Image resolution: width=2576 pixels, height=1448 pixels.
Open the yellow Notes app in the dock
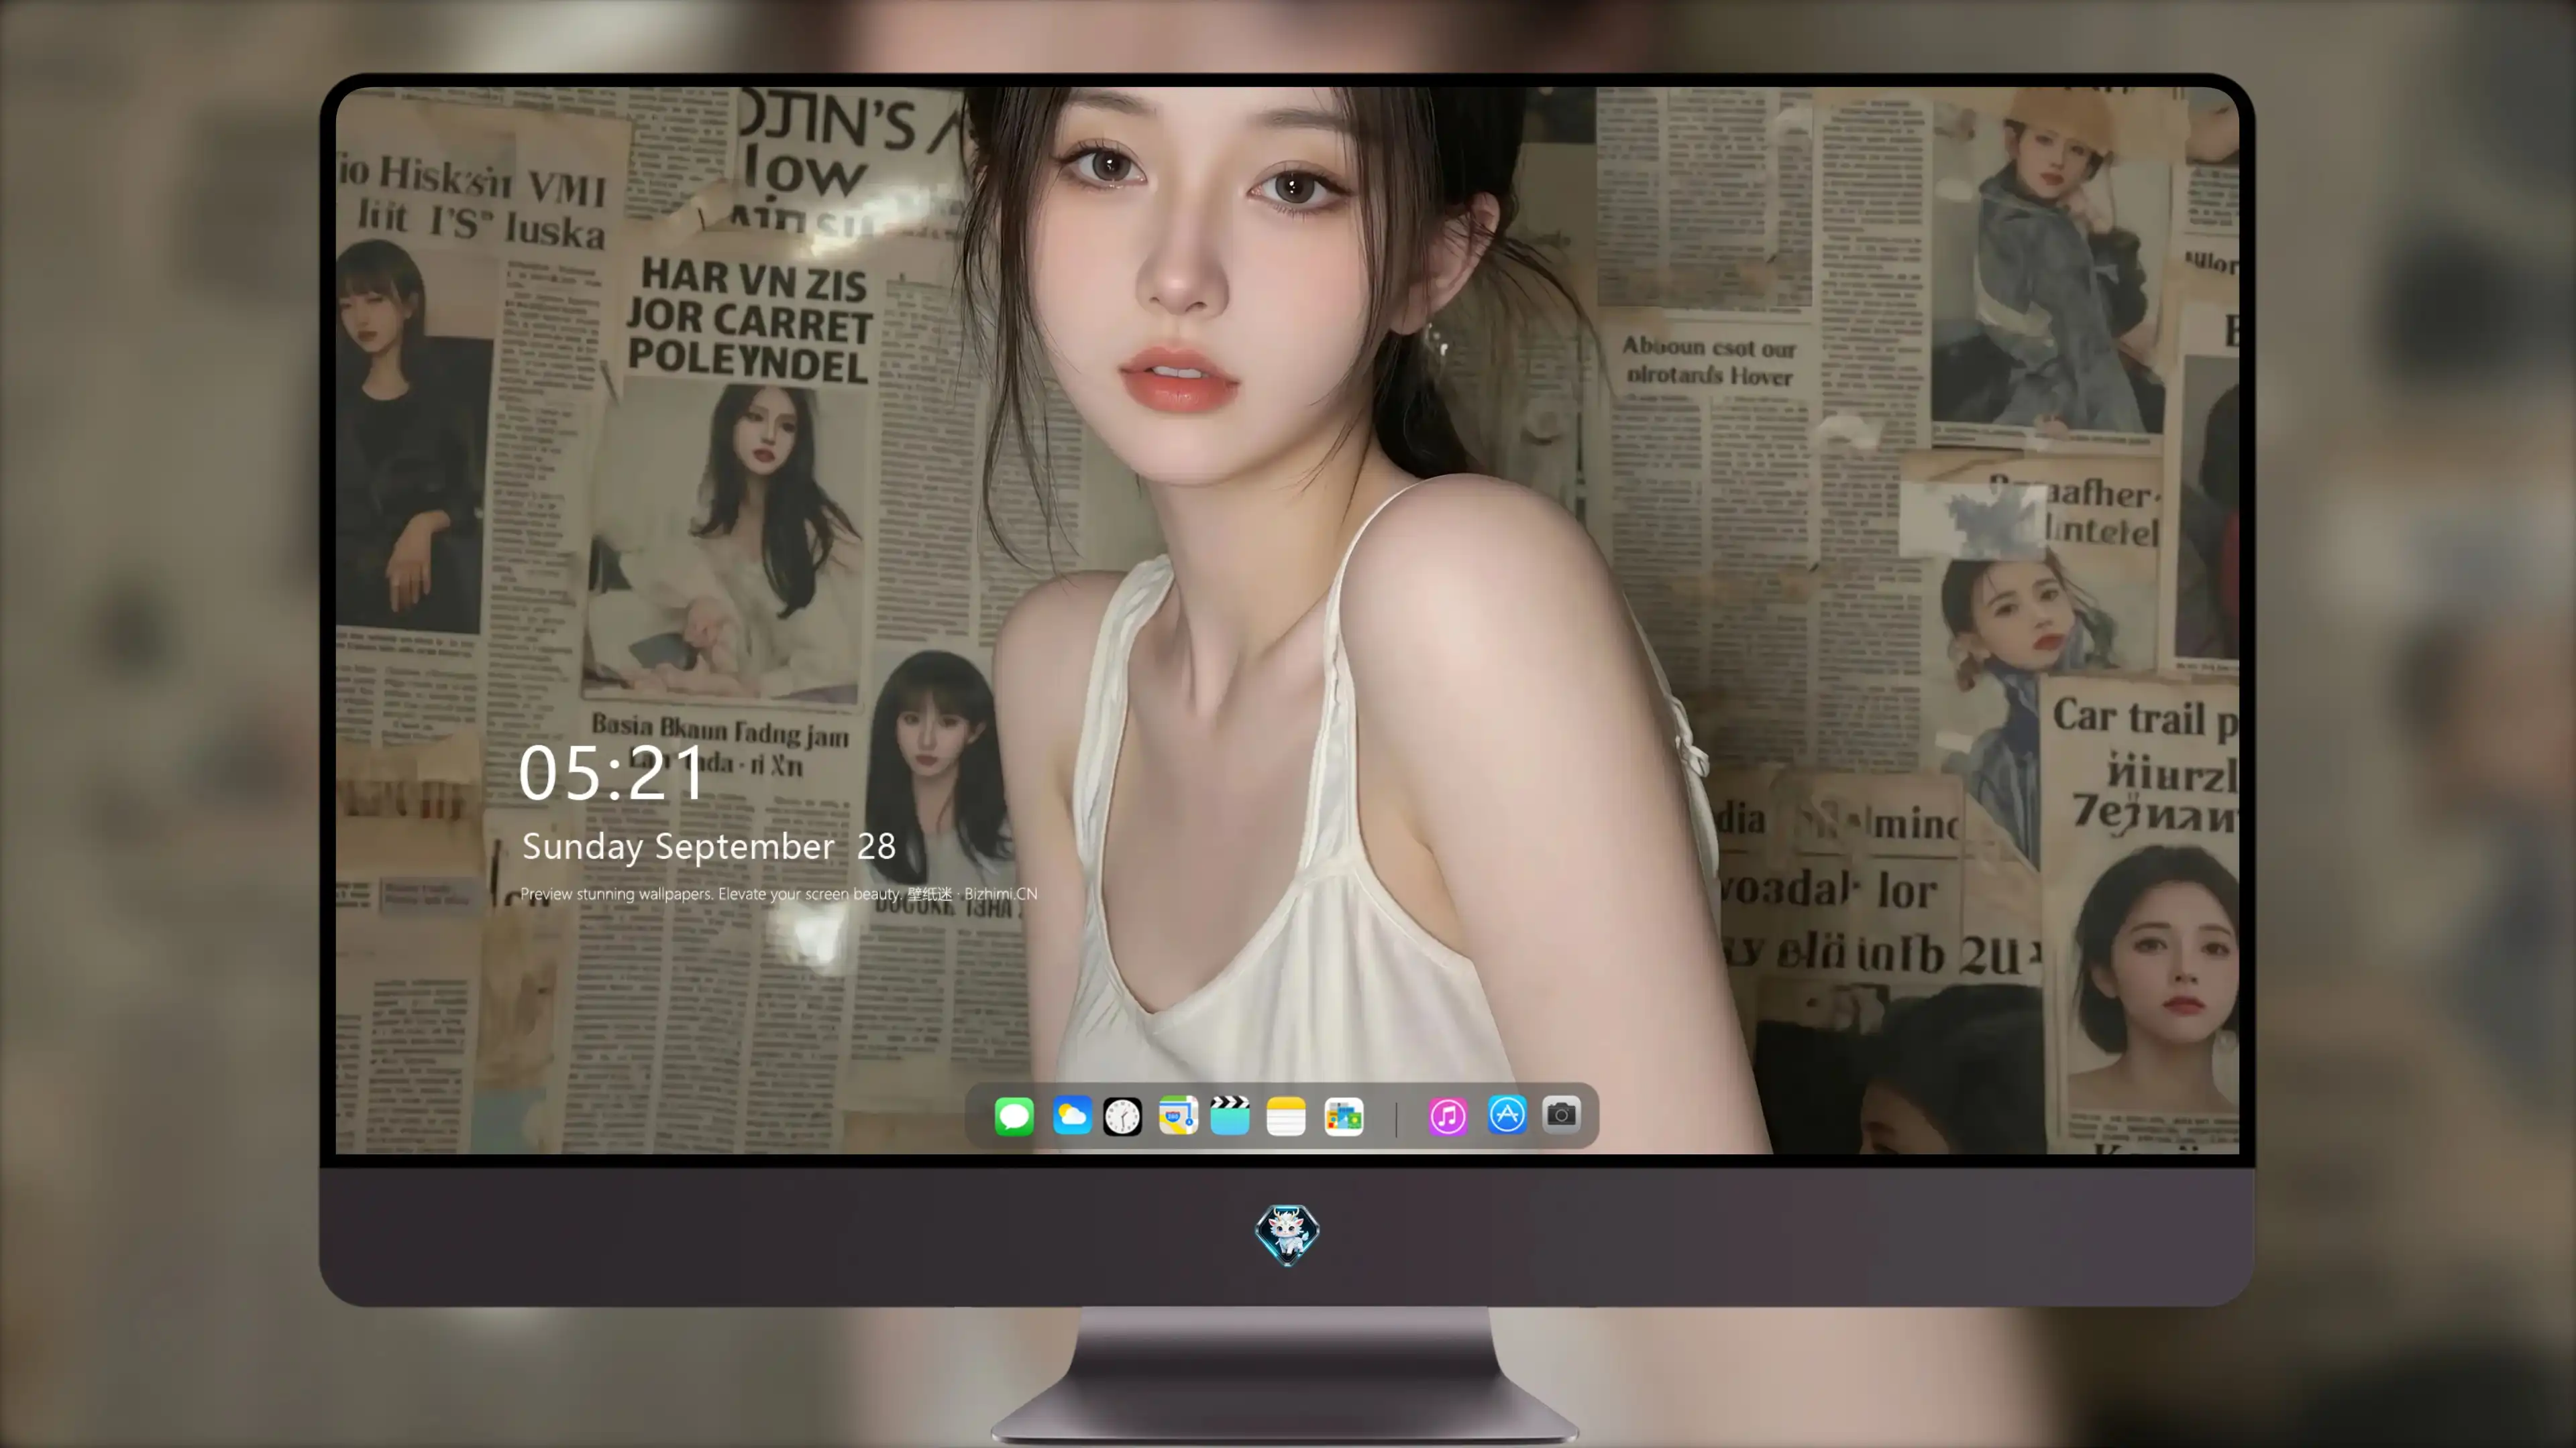coord(1286,1115)
